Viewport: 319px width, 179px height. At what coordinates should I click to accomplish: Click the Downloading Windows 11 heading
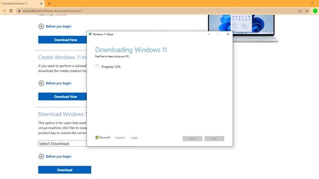131,50
